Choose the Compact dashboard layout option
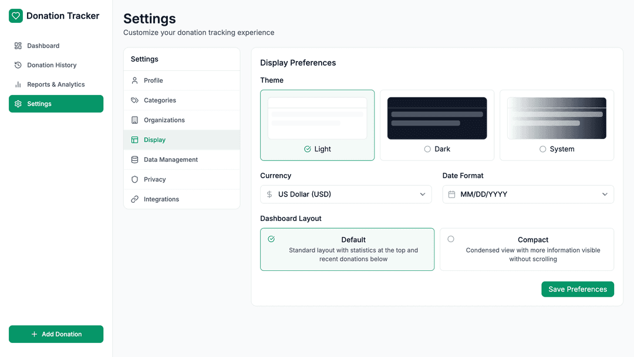The width and height of the screenshot is (634, 357). click(527, 249)
